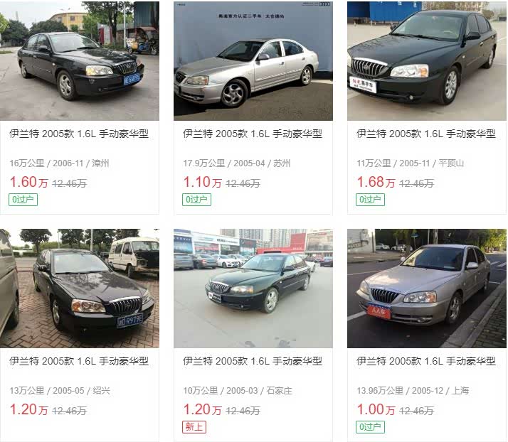This screenshot has width=508, height=442.
Task: Select the 1.68万 price in the 平顶山 listing
Action: click(376, 182)
